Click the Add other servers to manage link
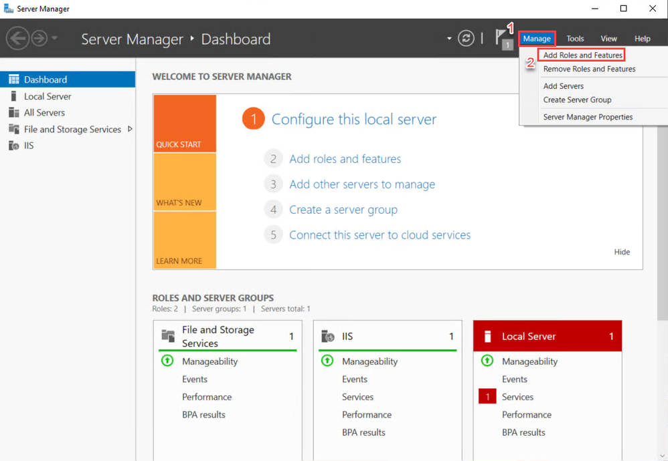 point(362,184)
